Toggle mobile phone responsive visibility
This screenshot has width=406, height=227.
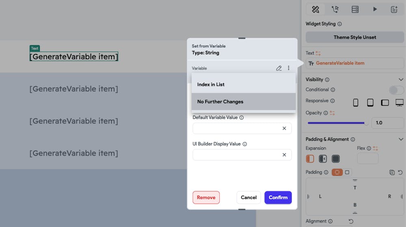click(x=356, y=103)
